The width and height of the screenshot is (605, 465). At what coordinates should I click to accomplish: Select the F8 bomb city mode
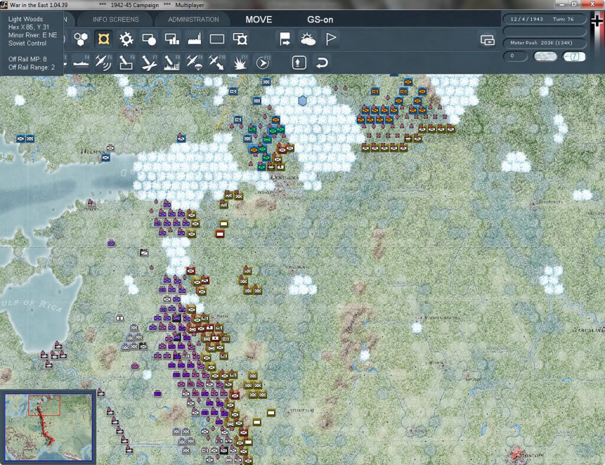pyautogui.click(x=172, y=63)
